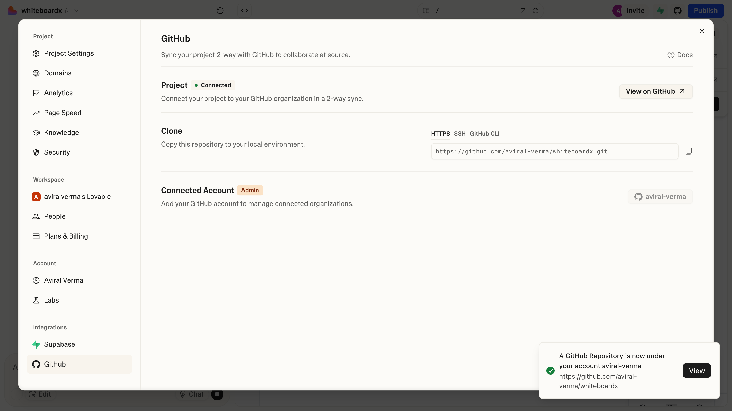Image resolution: width=732 pixels, height=411 pixels.
Task: Click the aviral-verma connected account button
Action: point(660,197)
